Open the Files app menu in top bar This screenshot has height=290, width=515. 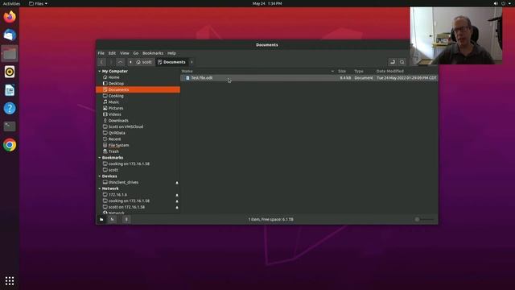pyautogui.click(x=38, y=3)
